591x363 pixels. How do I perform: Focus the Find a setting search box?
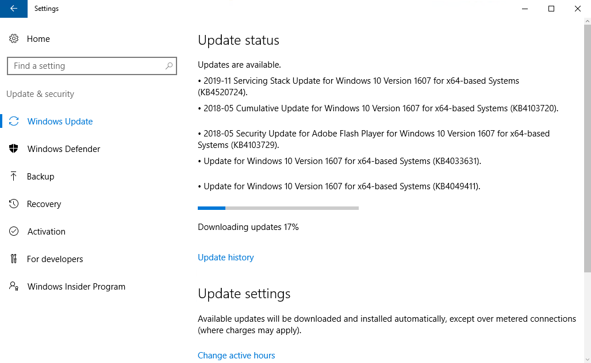pos(86,66)
